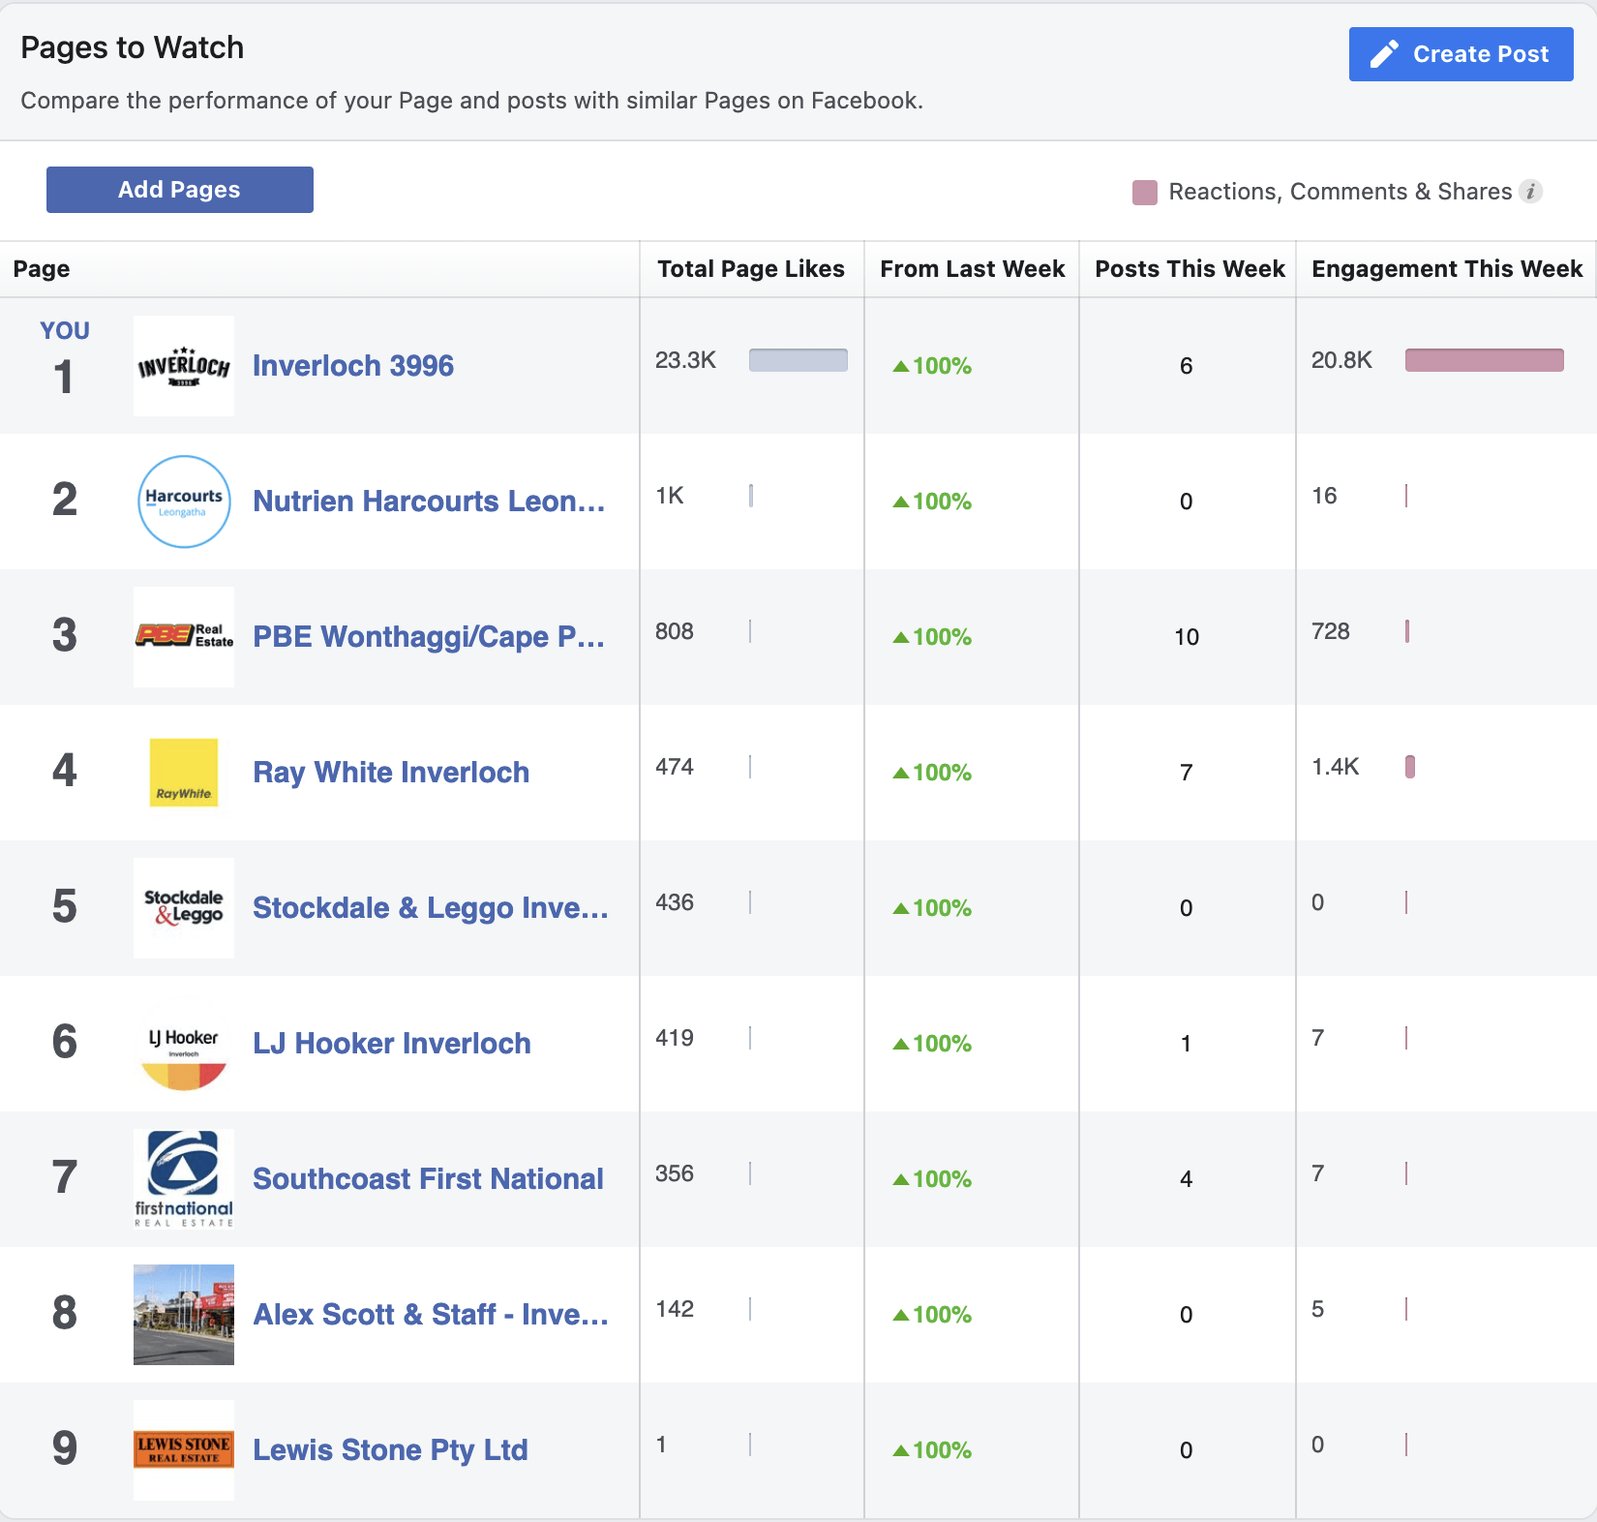The image size is (1597, 1522).
Task: Click the yellow RayWhite logo
Action: tap(184, 773)
